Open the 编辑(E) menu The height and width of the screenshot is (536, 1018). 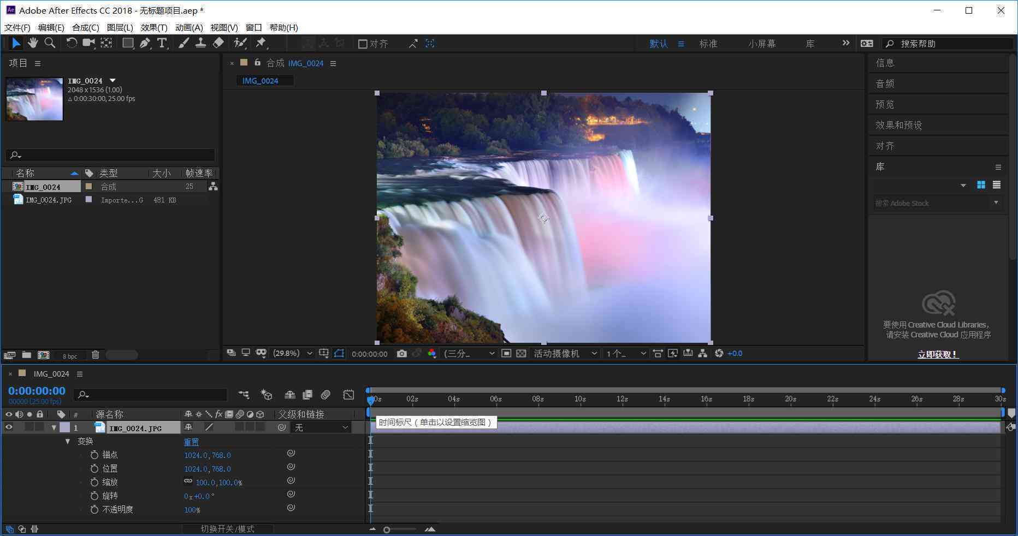(x=51, y=27)
